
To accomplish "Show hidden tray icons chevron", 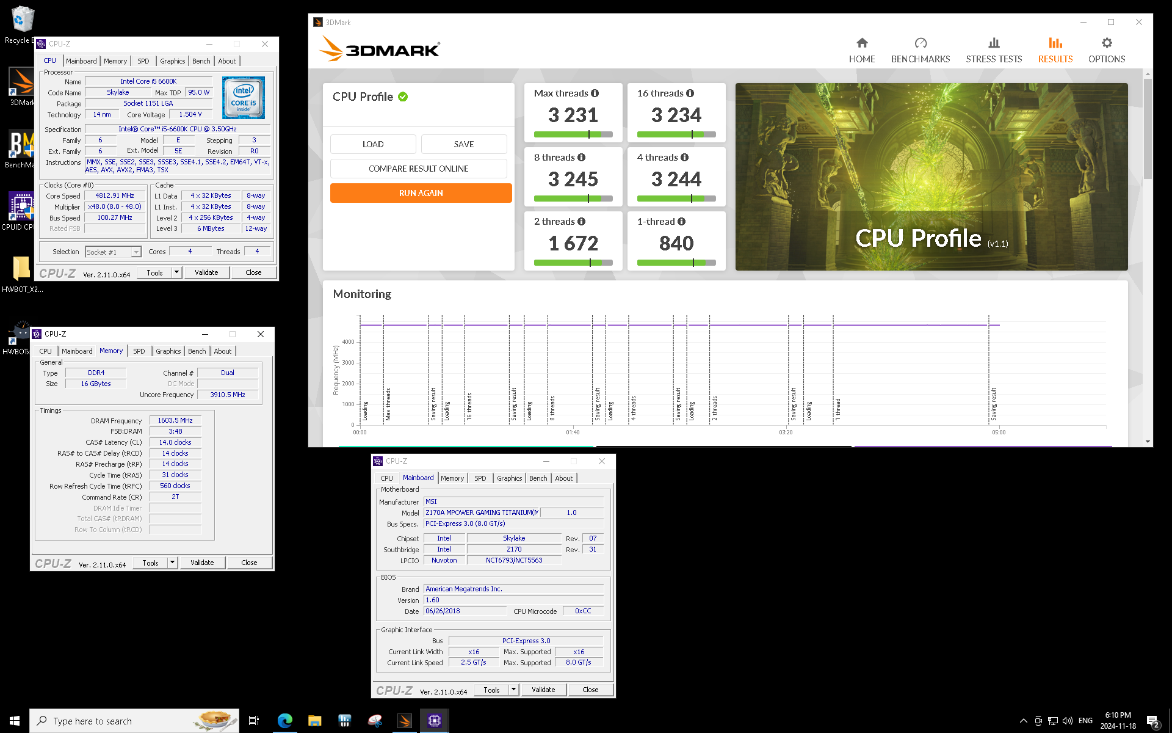I will [1024, 721].
